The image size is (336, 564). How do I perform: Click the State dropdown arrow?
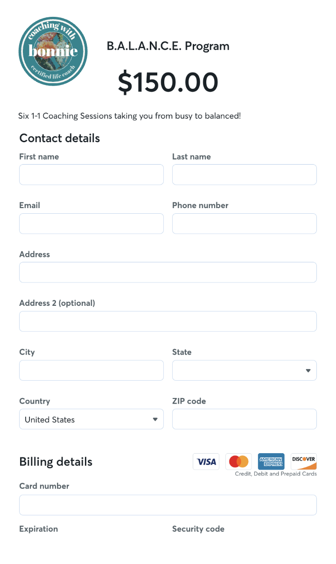pyautogui.click(x=308, y=370)
